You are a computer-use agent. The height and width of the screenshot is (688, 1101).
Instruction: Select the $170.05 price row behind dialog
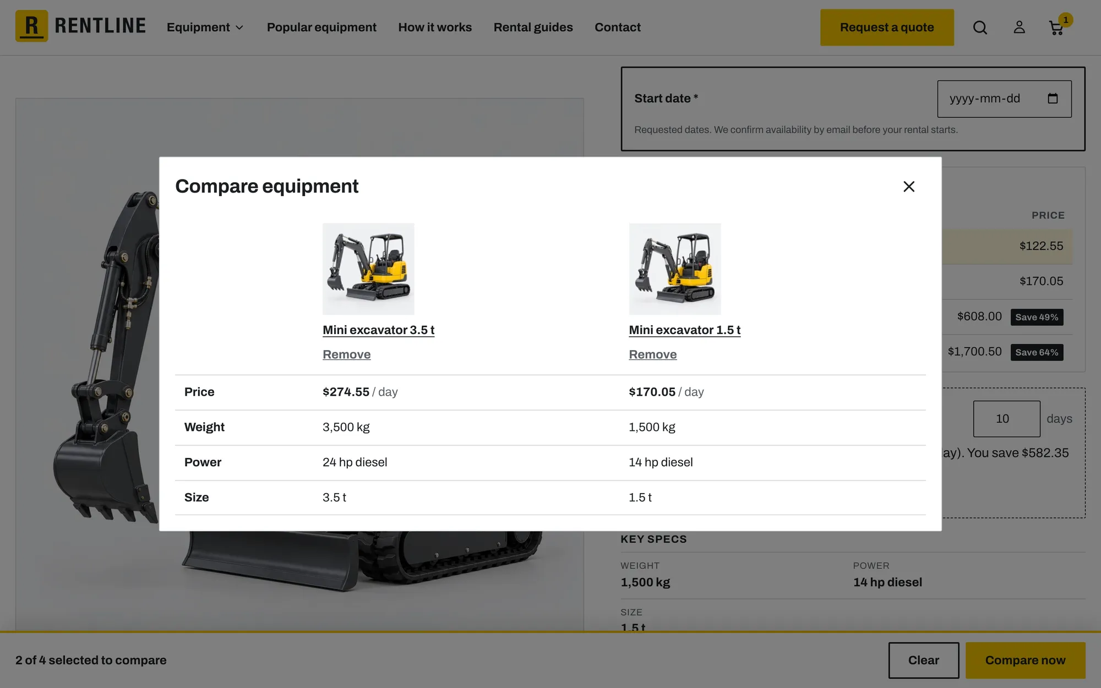pyautogui.click(x=1007, y=281)
